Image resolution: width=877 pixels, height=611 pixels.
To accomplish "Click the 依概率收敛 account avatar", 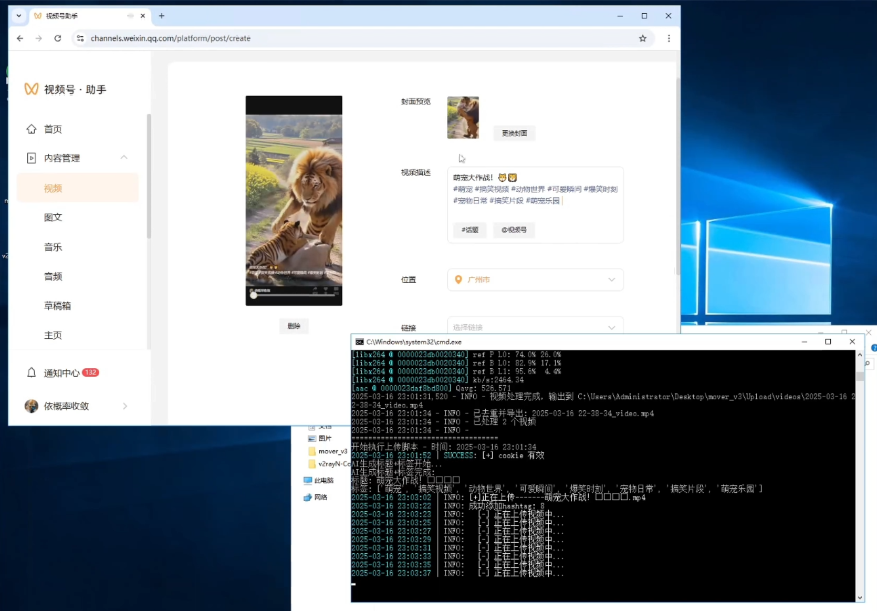I will tap(32, 406).
